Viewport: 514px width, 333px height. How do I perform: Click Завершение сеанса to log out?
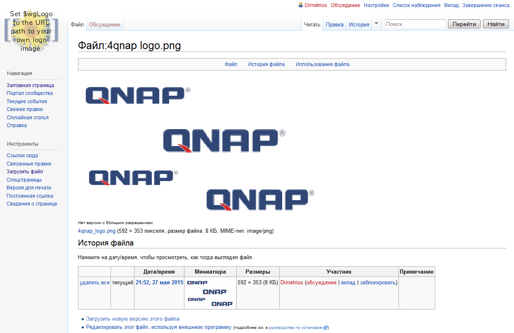[x=486, y=5]
